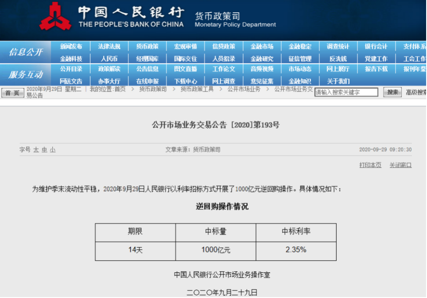Click 打印本页 to print the page
427x298 pixels.
[370, 165]
